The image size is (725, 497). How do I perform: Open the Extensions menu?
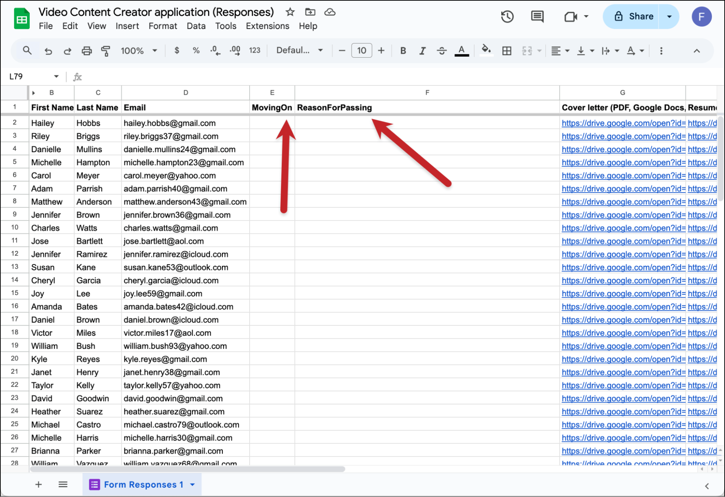click(x=267, y=26)
